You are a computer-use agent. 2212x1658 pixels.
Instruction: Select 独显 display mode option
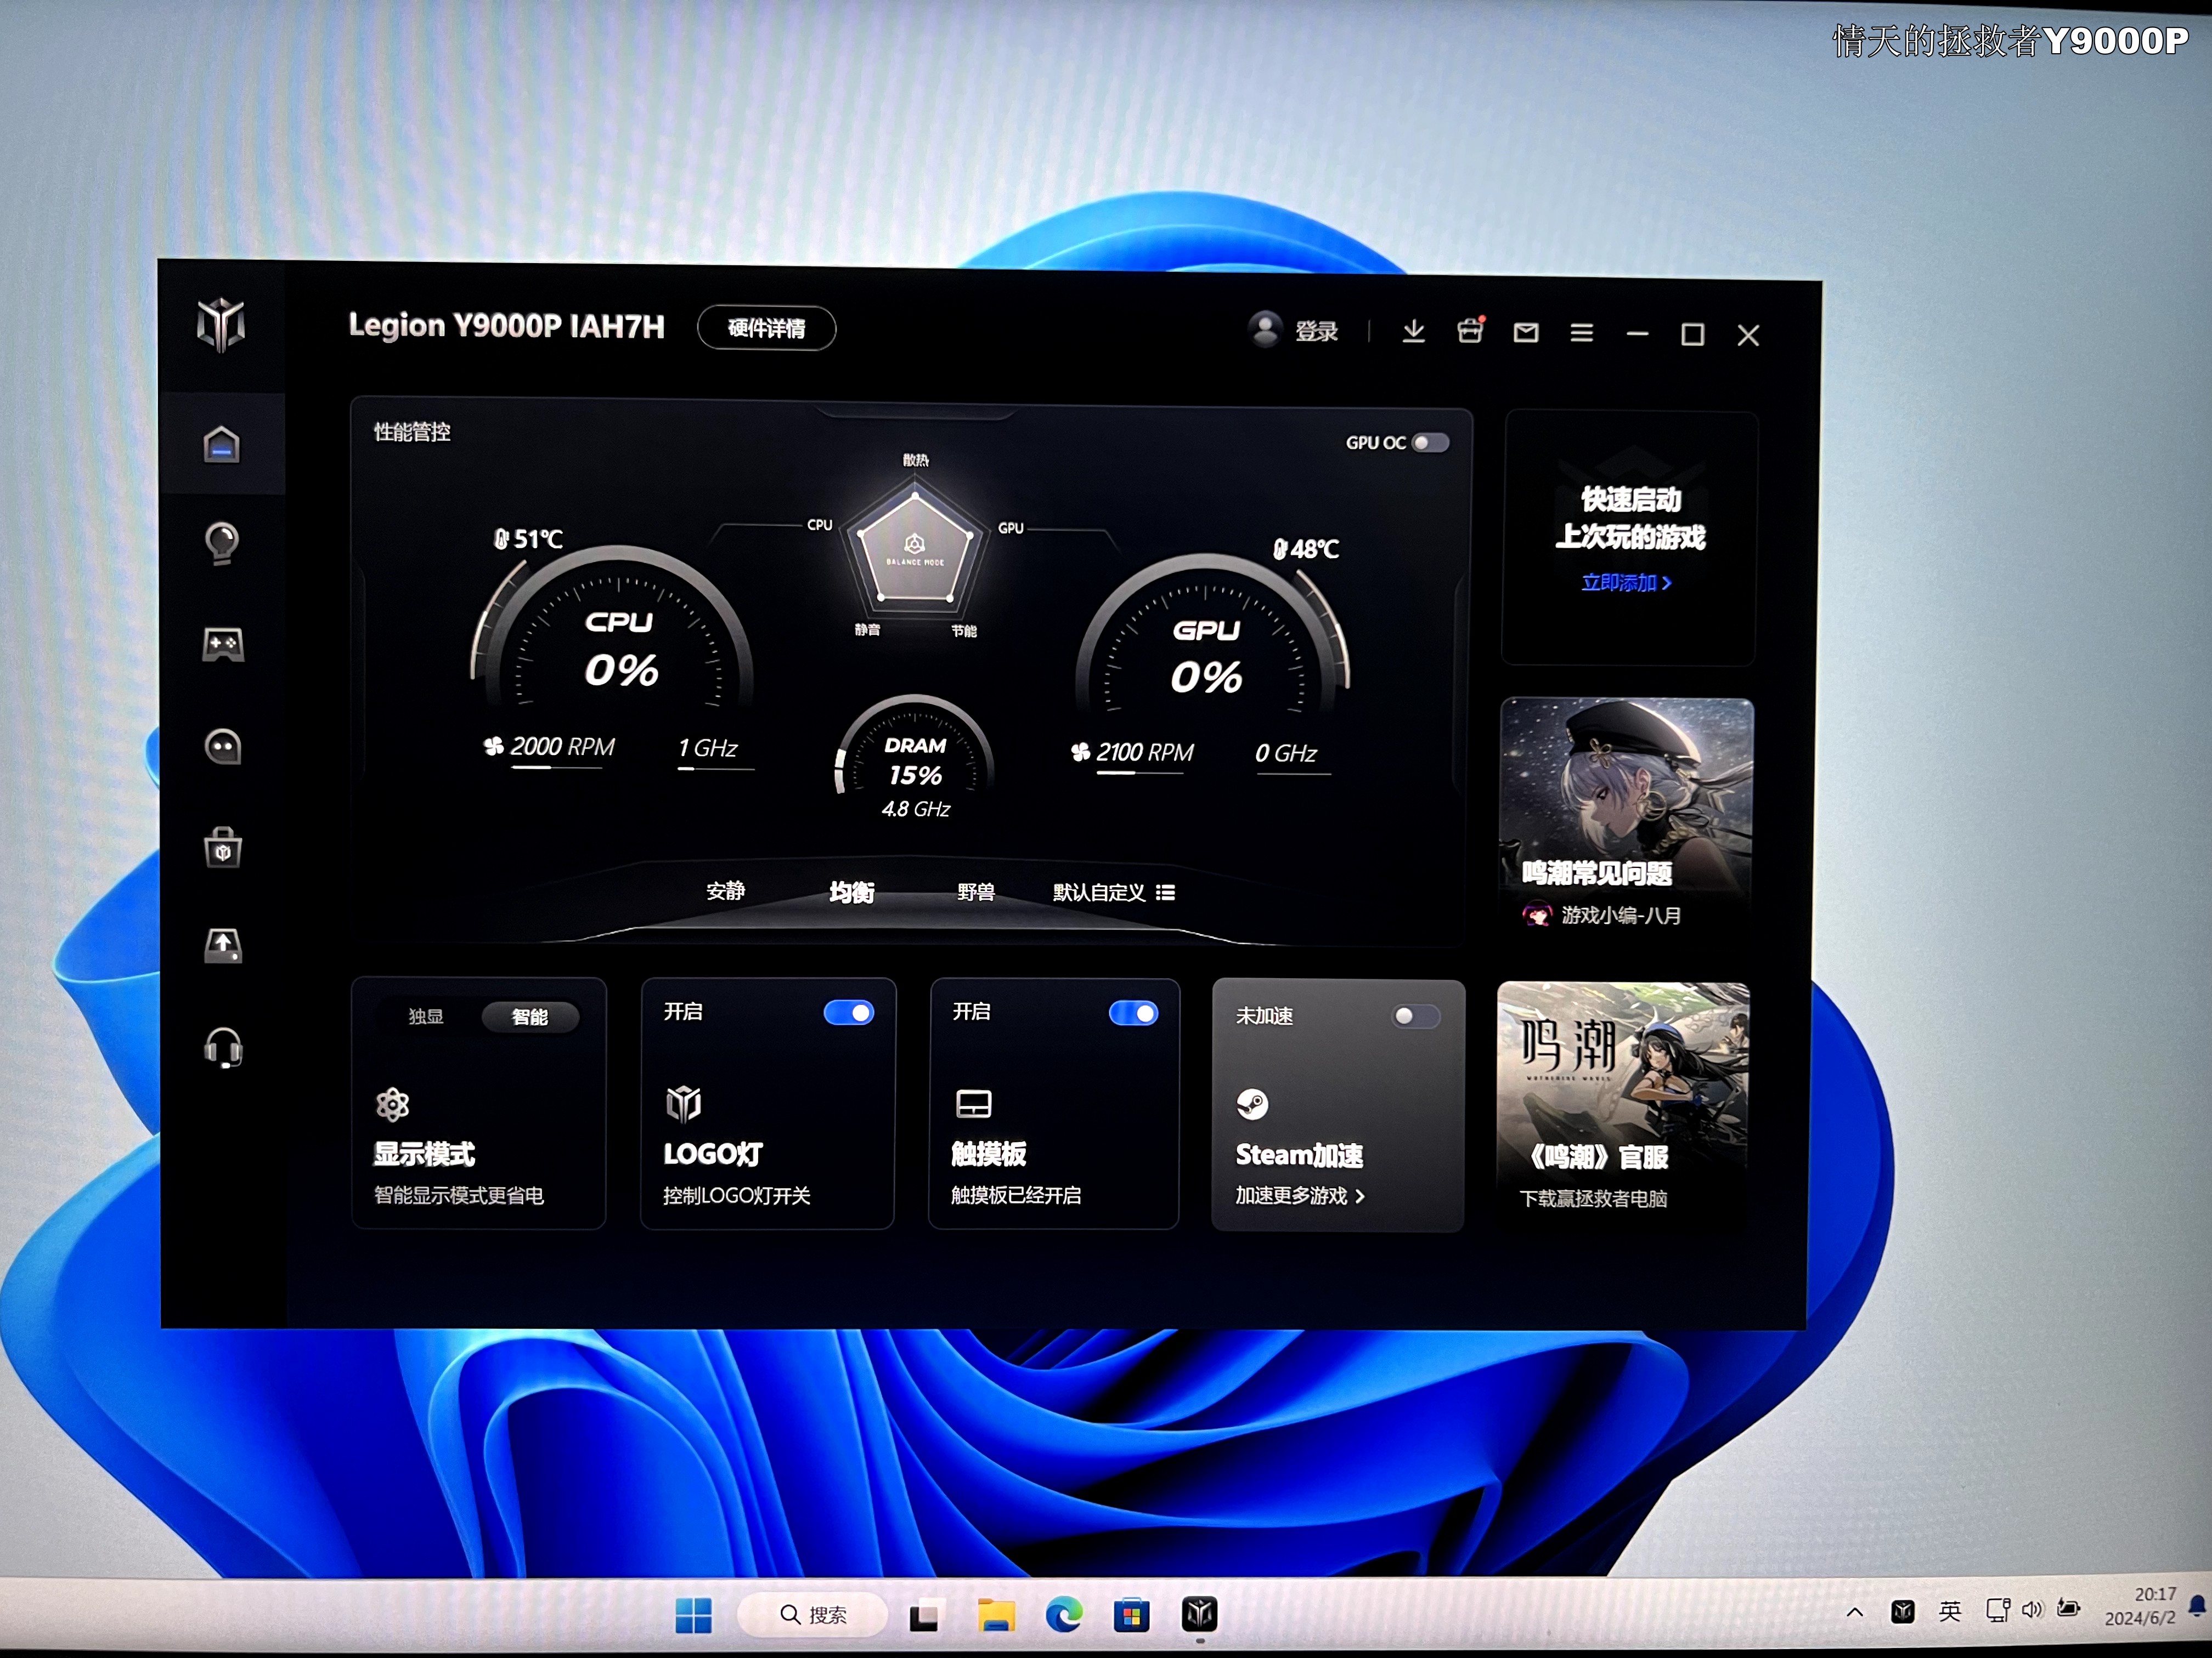[426, 1017]
